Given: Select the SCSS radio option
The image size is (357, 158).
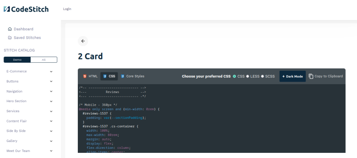Looking at the screenshot, I should [262, 77].
